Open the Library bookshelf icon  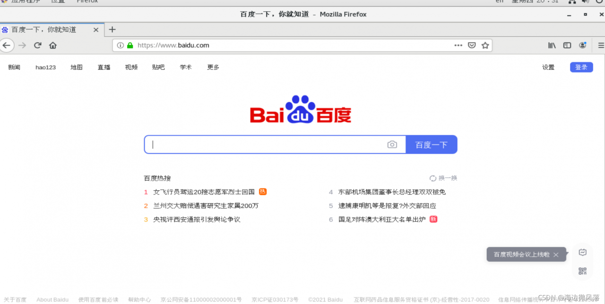tap(552, 45)
